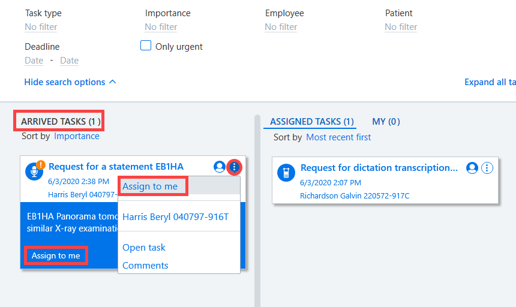Open three-dot menu on dictation transcription task
Screen dimensions: 516x307
coord(487,168)
